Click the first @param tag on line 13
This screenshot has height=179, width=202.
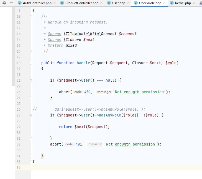[55, 34]
